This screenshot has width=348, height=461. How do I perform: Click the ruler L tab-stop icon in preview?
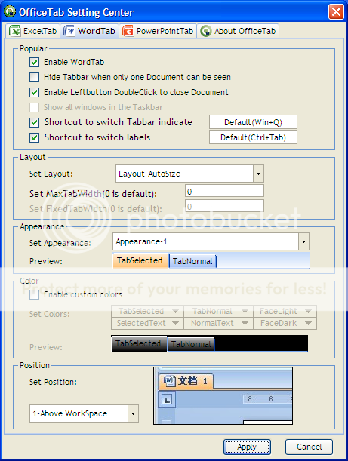click(x=167, y=400)
